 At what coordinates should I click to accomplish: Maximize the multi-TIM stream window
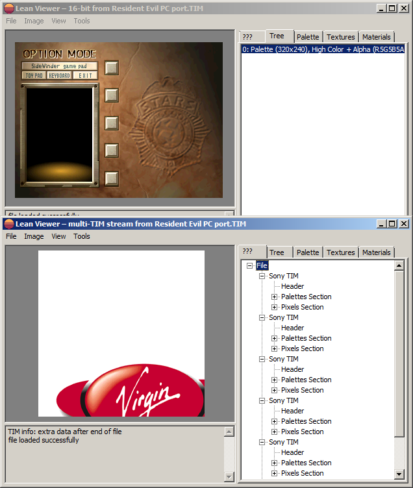[x=392, y=224]
